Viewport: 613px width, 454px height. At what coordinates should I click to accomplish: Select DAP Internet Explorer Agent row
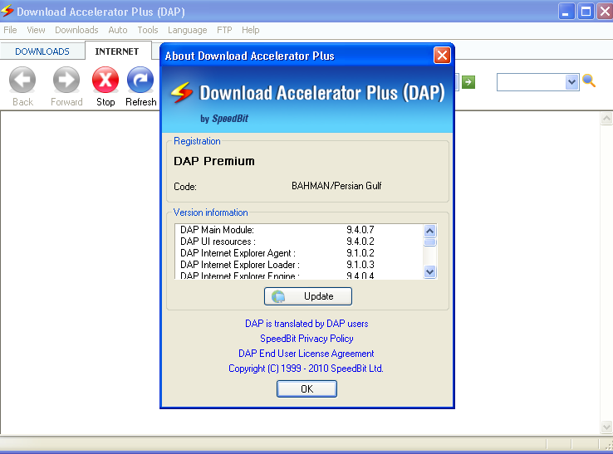(x=299, y=253)
